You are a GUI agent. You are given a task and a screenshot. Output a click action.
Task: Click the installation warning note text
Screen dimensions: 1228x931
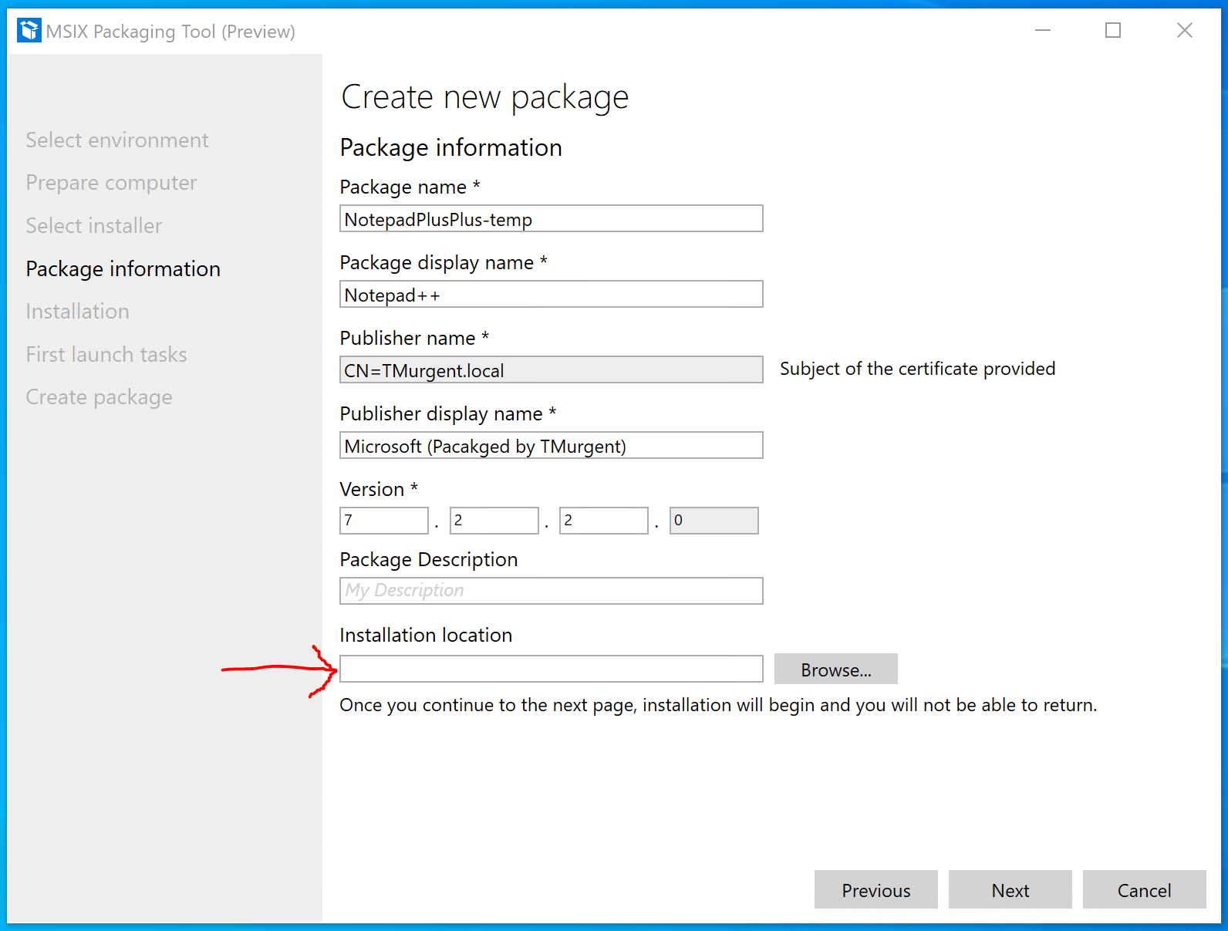718,705
